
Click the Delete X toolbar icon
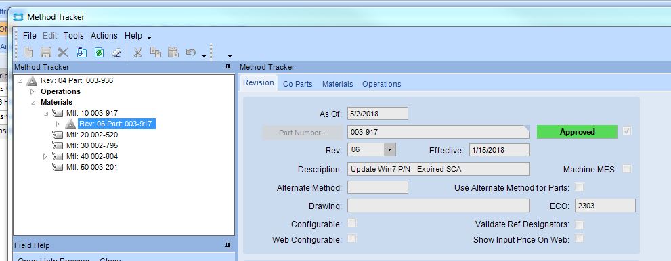(64, 53)
